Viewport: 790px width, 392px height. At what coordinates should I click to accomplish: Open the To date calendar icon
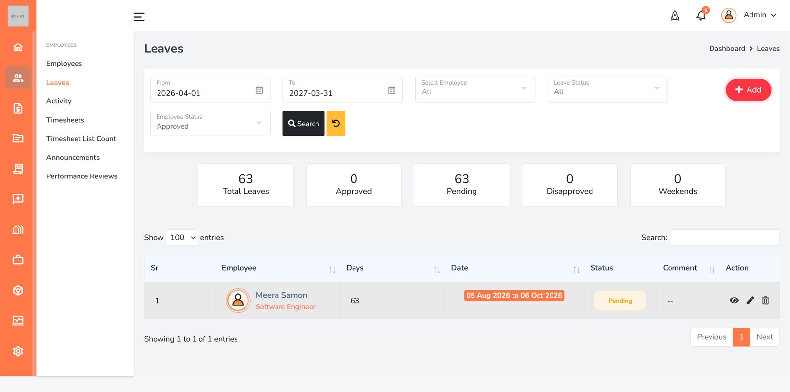[392, 90]
